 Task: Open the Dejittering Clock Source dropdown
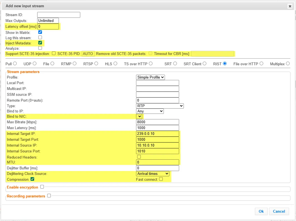(153, 174)
